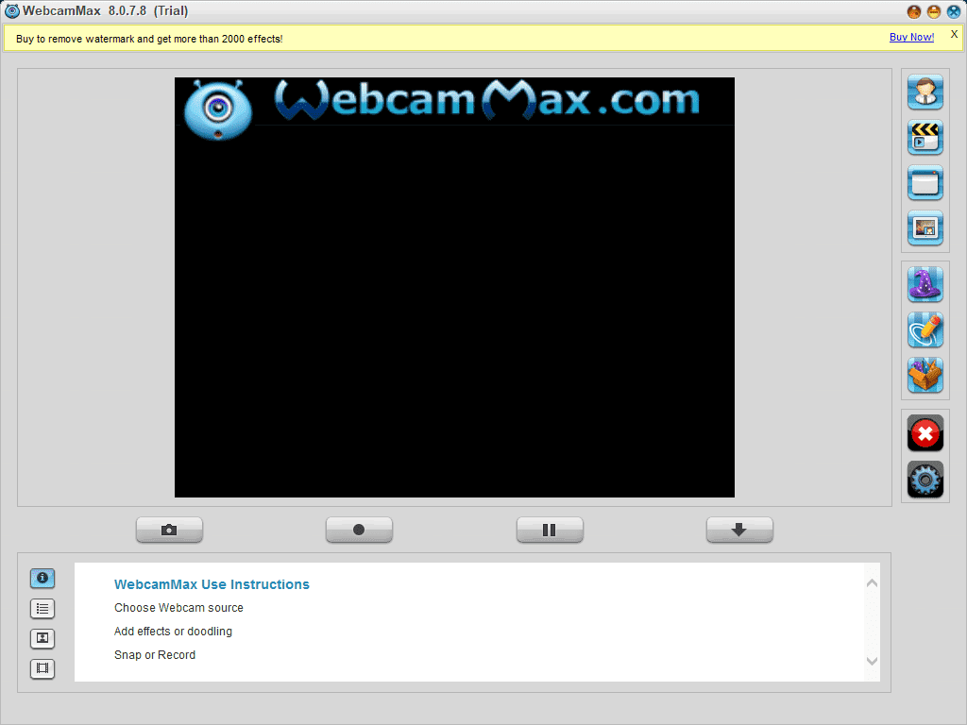Take a snapshot with camera button
This screenshot has height=725, width=967.
point(169,530)
